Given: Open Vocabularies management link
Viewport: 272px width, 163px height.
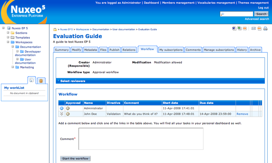Looking at the screenshot, I should (216, 3).
